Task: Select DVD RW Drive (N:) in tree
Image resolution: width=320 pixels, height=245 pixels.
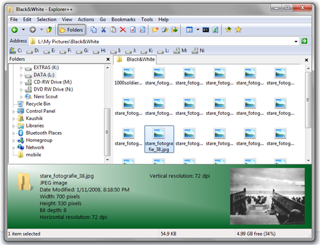Action: tap(53, 89)
